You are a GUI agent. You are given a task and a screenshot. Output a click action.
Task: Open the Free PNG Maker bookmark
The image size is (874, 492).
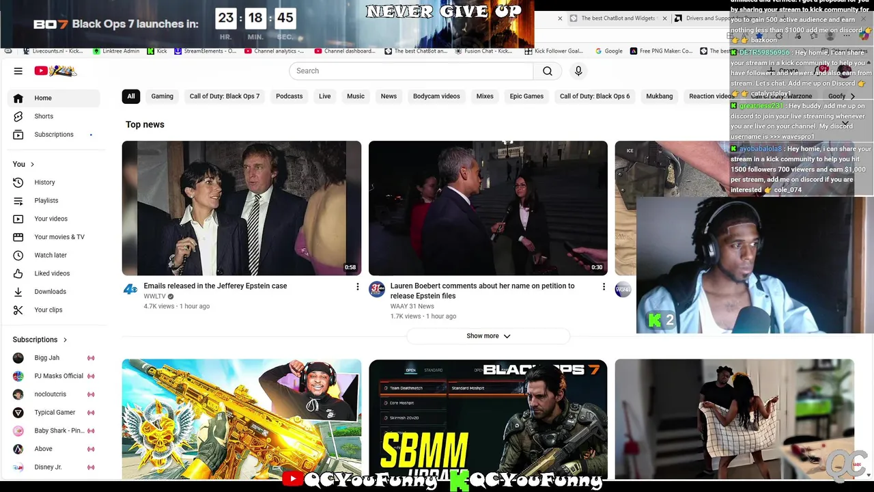662,51
